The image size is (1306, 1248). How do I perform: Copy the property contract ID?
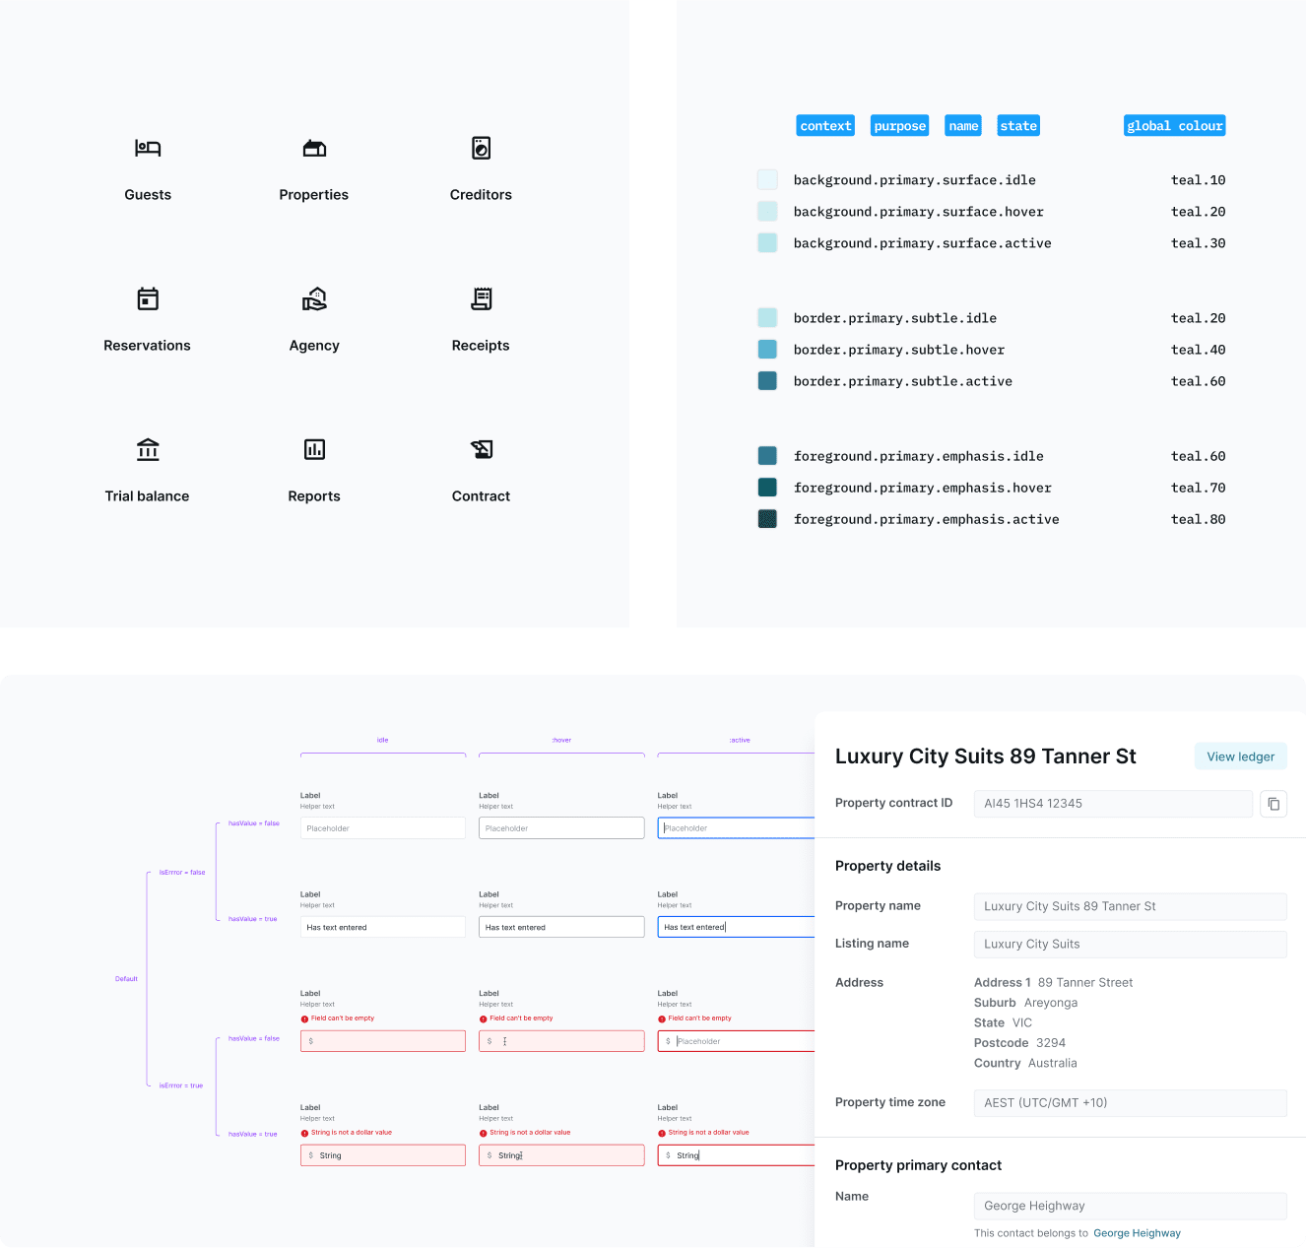coord(1273,804)
